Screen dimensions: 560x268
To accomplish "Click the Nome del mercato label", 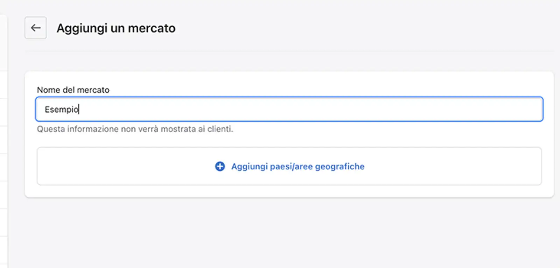I will (x=73, y=90).
